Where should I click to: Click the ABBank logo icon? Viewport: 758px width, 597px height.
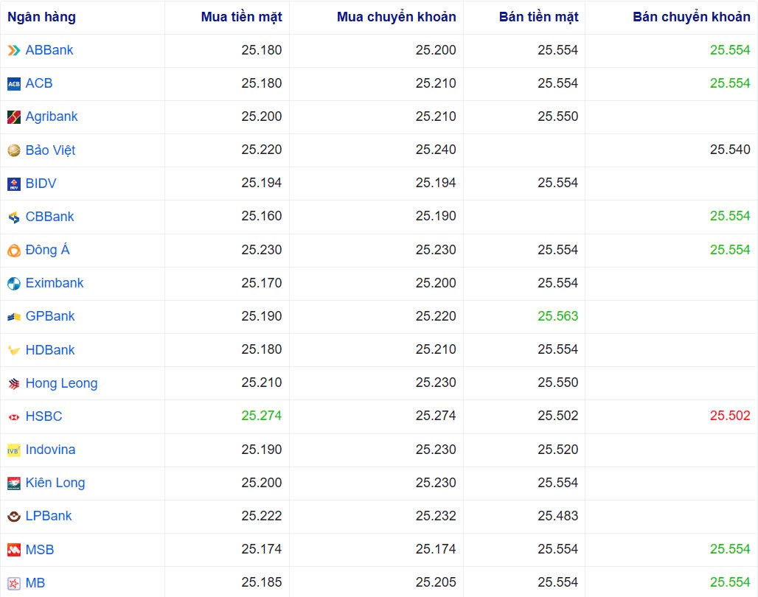14,50
